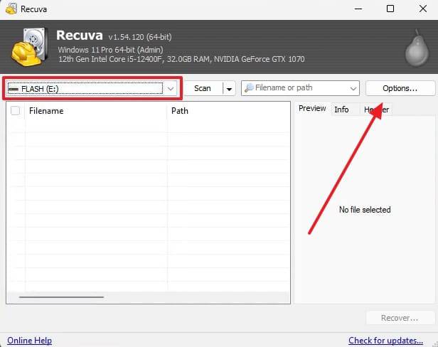Minimize the Recuva window
This screenshot has height=347, width=438.
pyautogui.click(x=358, y=9)
